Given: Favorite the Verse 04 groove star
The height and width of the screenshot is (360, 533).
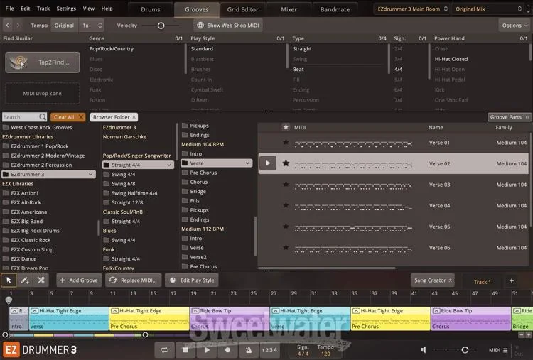Looking at the screenshot, I should point(286,206).
